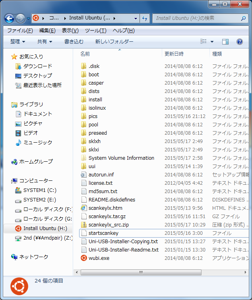Viewport: 252px width, 300px height.
Task: Open the ピクチャ library
Action: pos(33,124)
